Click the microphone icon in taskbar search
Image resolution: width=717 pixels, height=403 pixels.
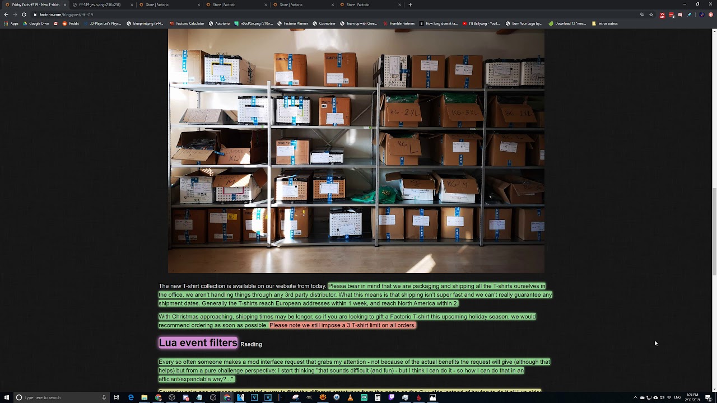pyautogui.click(x=104, y=397)
